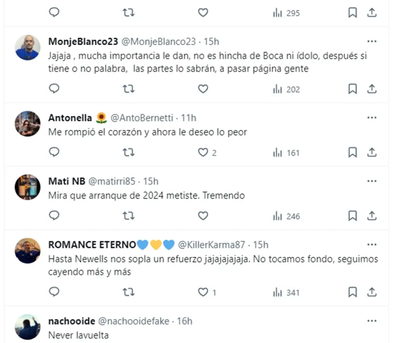407x343 pixels.
Task: Bookmark ROMANCE ETERNO's tweet
Action: [352, 293]
